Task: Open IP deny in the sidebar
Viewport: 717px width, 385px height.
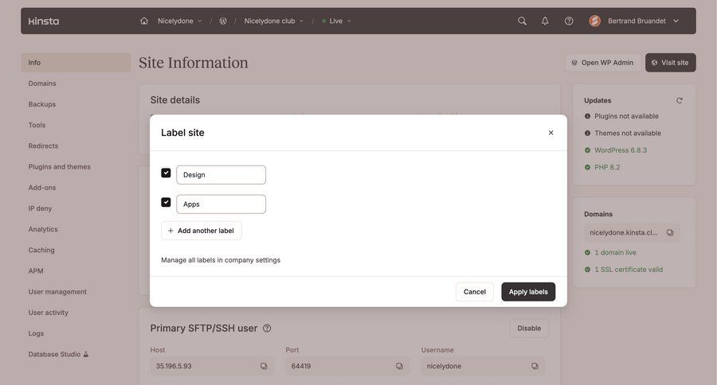Action: tap(41, 208)
